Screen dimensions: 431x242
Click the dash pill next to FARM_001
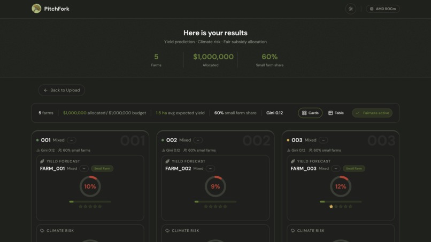point(84,168)
